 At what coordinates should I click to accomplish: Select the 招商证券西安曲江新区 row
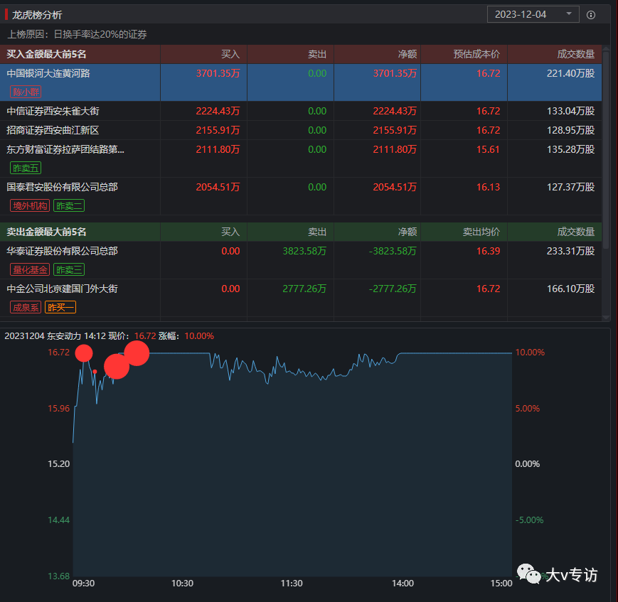[301, 130]
